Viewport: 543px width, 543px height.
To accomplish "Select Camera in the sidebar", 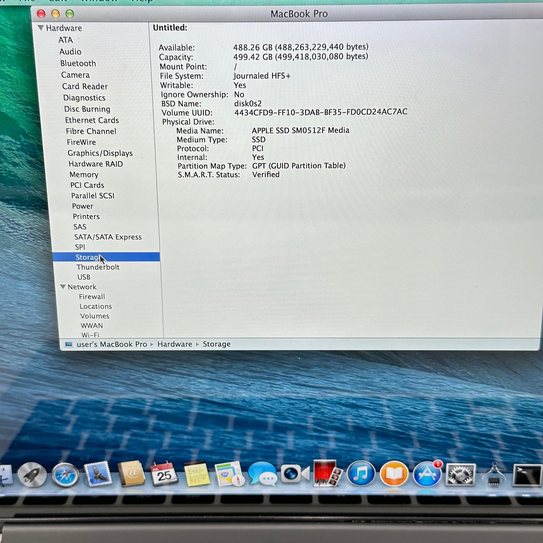I will (x=75, y=75).
